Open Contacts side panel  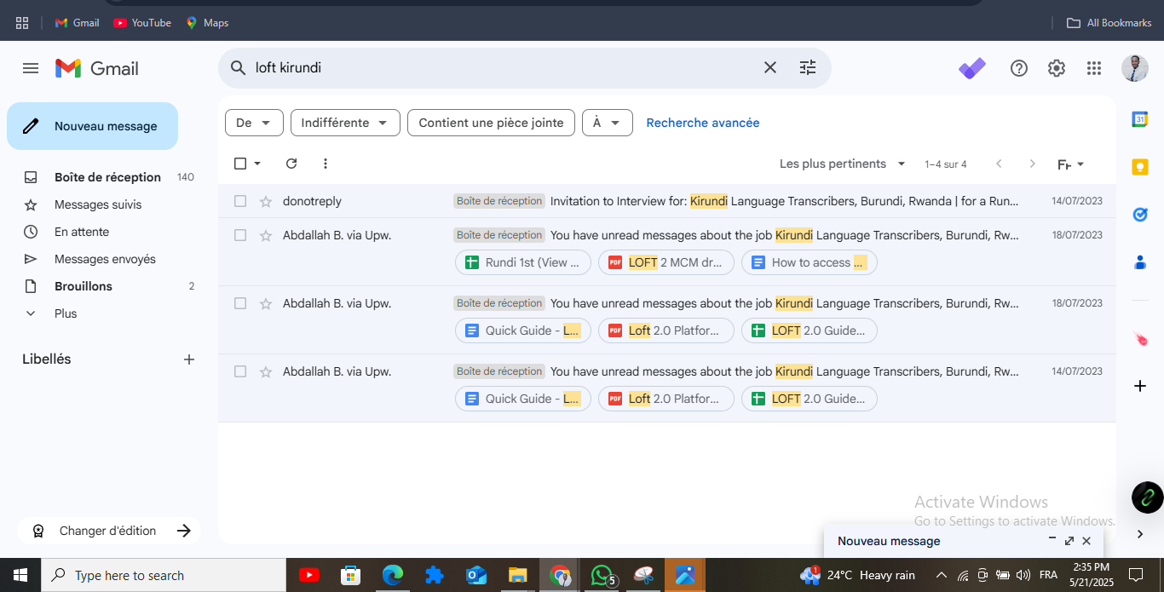pyautogui.click(x=1139, y=262)
